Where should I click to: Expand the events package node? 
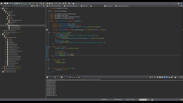(x=6, y=39)
